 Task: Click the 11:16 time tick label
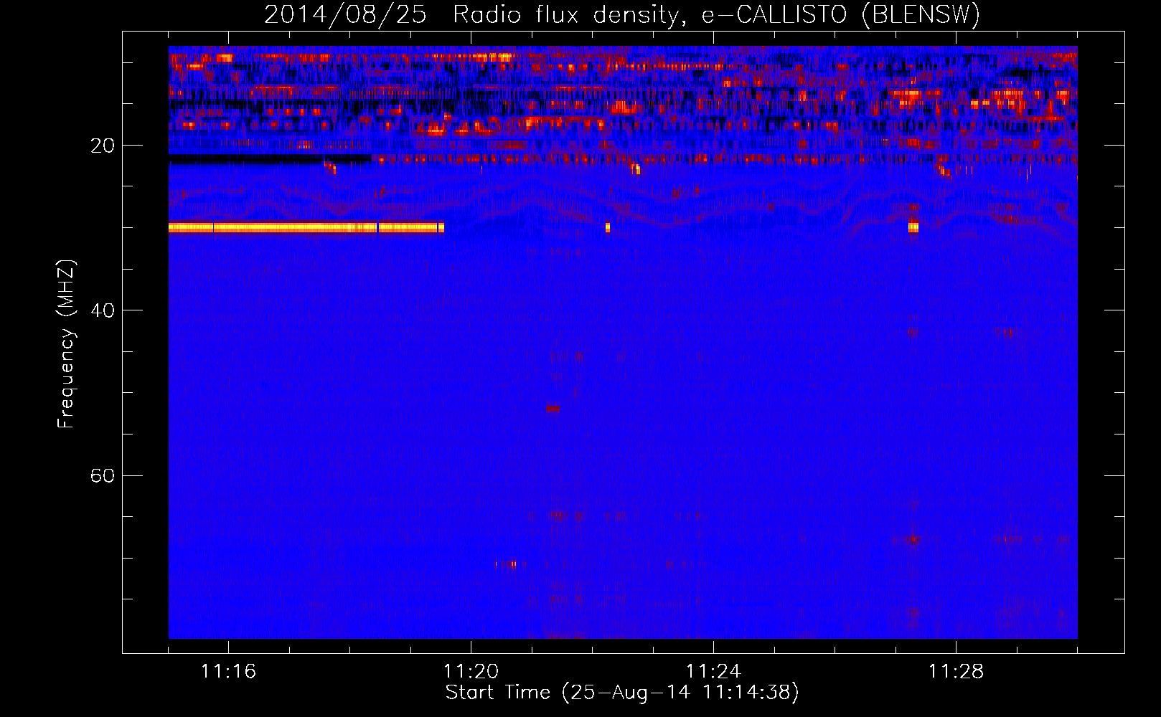point(228,671)
